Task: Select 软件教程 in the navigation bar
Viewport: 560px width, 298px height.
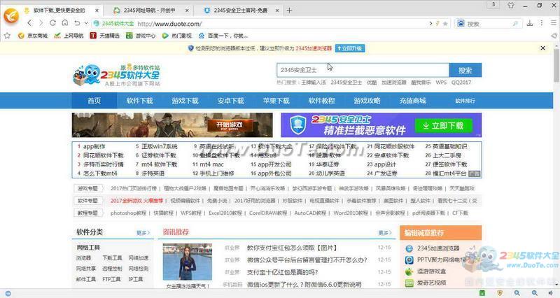Action: pyautogui.click(x=322, y=101)
